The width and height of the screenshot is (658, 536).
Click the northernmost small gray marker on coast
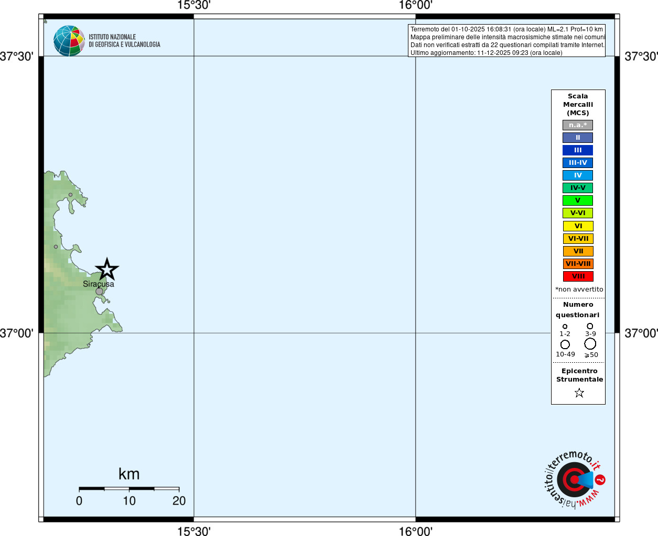[x=70, y=195]
